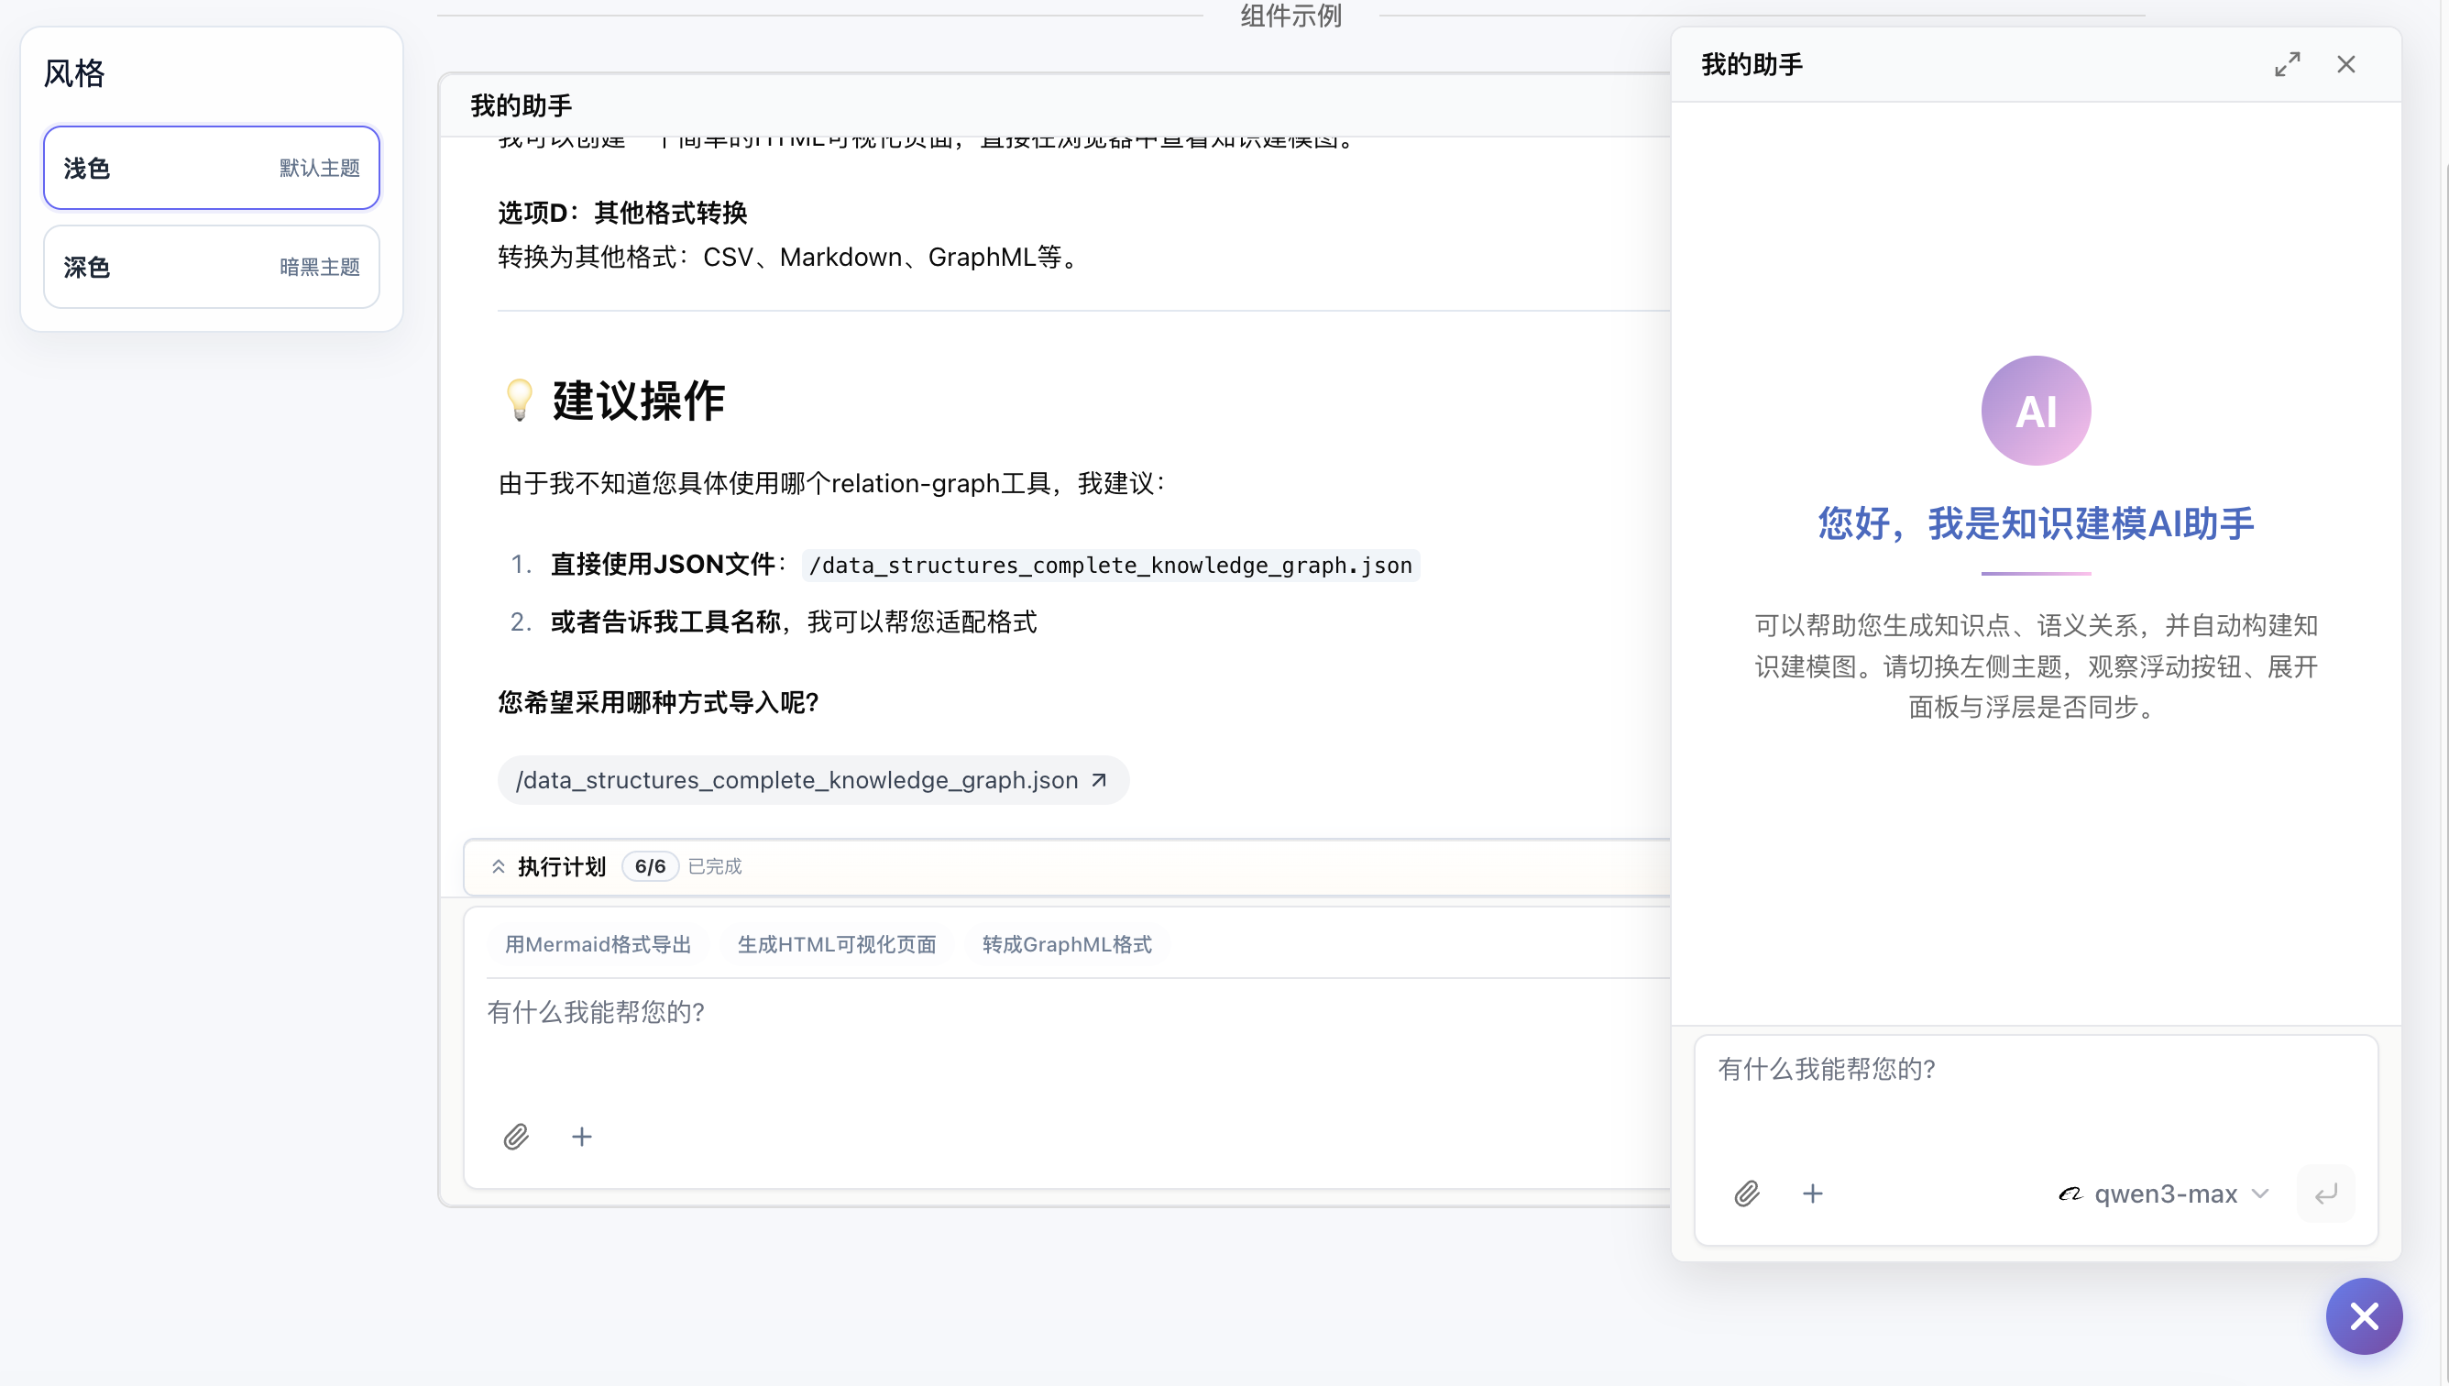Send message with the enter arrow button
This screenshot has height=1386, width=2449.
(2325, 1193)
